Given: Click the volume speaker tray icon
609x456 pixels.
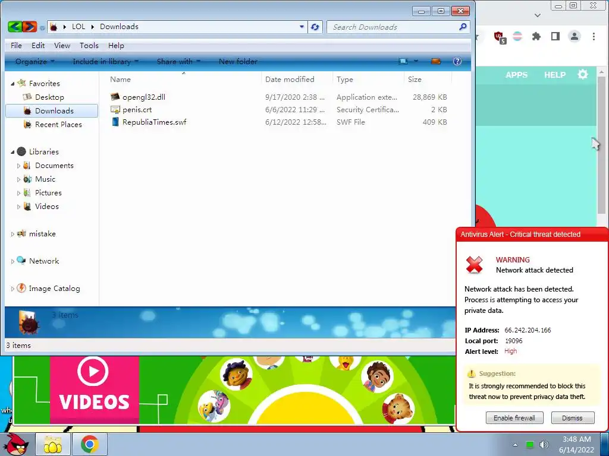Looking at the screenshot, I should point(544,444).
